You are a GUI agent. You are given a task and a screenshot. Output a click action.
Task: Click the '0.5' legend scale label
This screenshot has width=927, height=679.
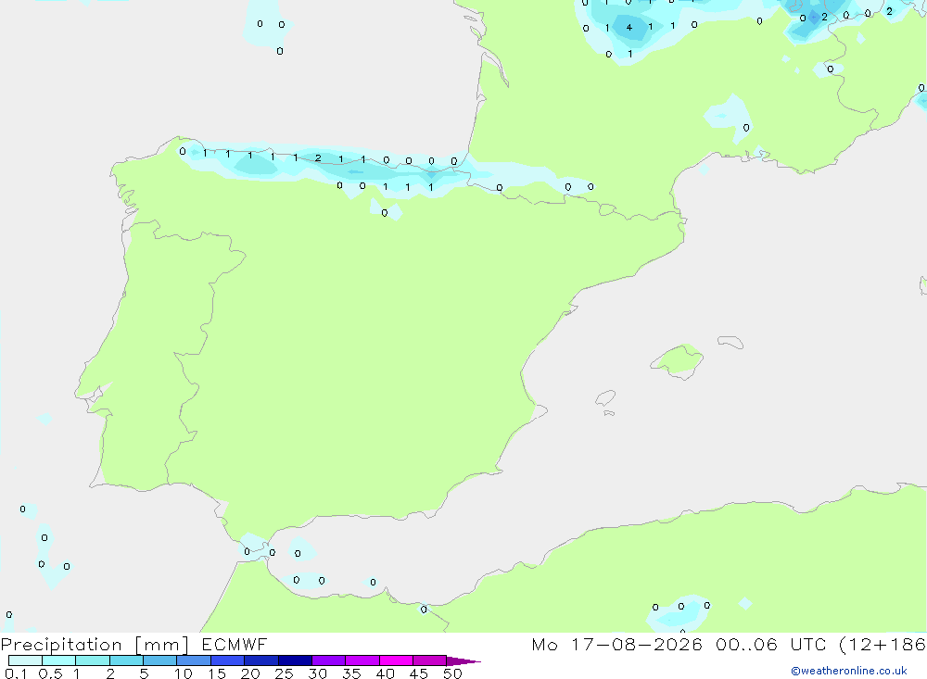click(50, 673)
